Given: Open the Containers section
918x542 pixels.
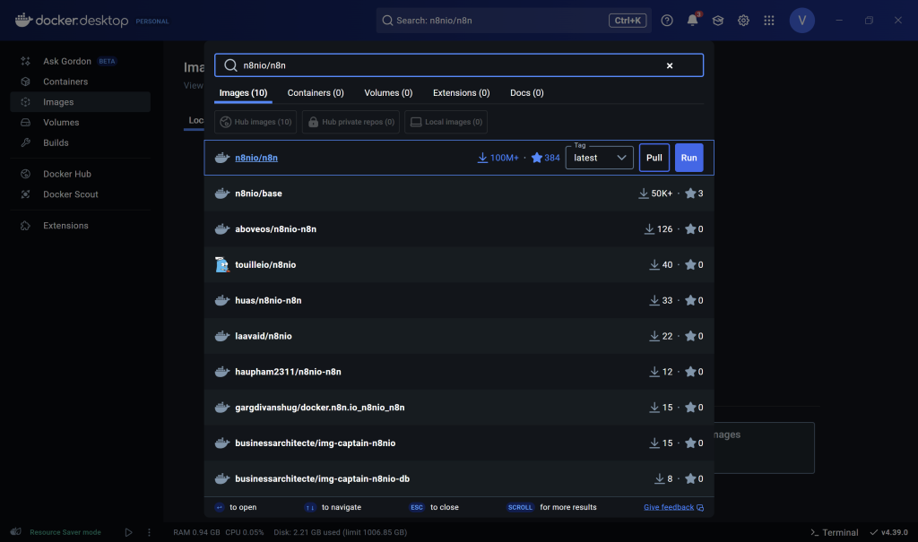Looking at the screenshot, I should click(80, 82).
